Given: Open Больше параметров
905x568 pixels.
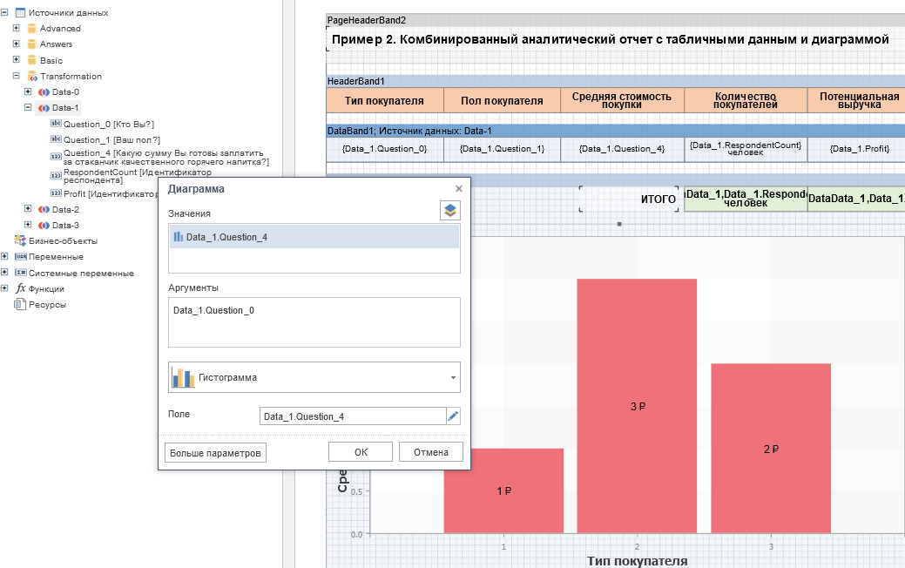Looking at the screenshot, I should pyautogui.click(x=214, y=453).
